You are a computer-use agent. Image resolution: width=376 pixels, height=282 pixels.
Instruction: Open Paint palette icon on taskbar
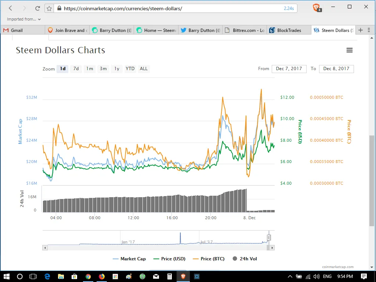[129, 276]
